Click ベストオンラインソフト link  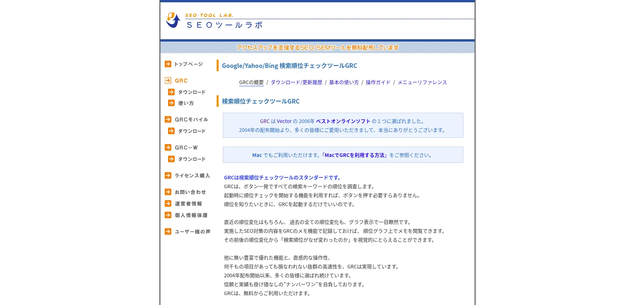point(343,121)
